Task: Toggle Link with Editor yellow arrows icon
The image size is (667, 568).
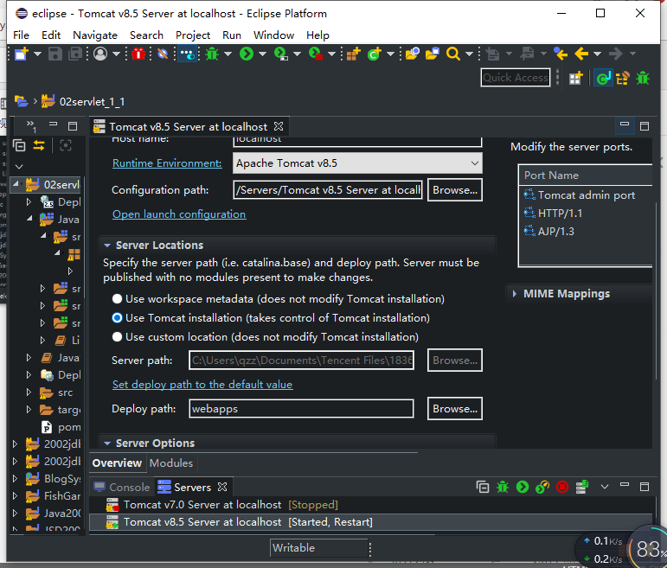Action: [39, 146]
